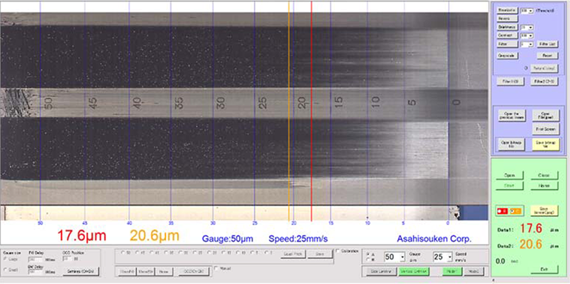Select the orange Data2 marker radio button

[513, 211]
